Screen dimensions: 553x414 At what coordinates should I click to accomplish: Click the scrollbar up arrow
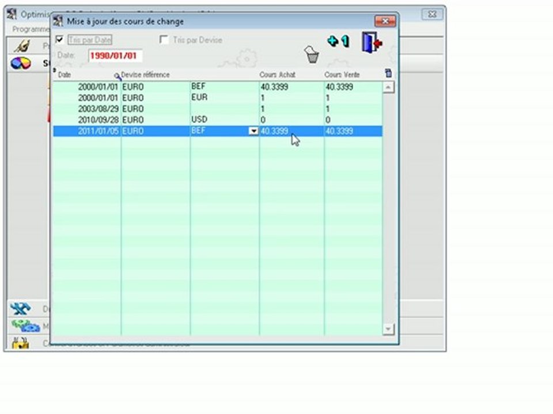pos(388,87)
